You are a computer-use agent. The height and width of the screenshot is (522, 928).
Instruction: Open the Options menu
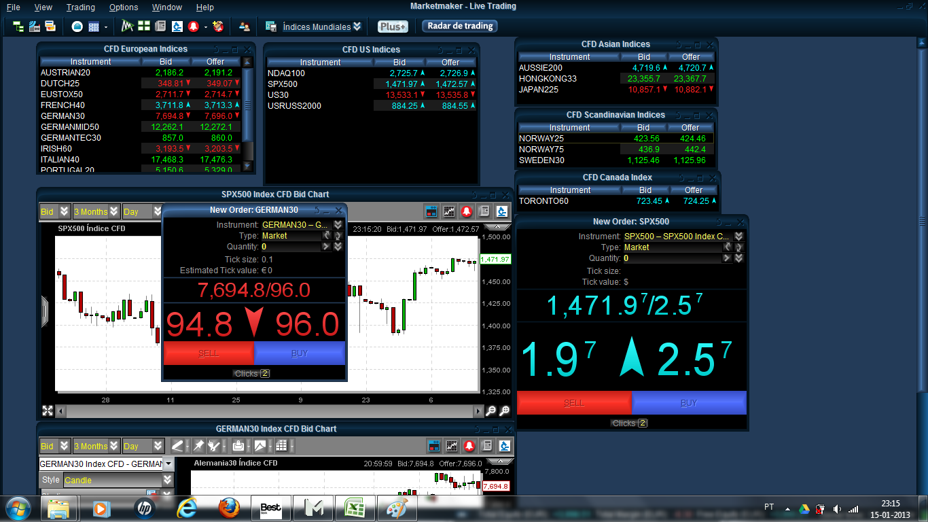[x=124, y=7]
